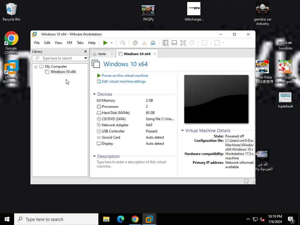The image size is (300, 225).
Task: Open the Tabs menu
Action: (x=80, y=43)
